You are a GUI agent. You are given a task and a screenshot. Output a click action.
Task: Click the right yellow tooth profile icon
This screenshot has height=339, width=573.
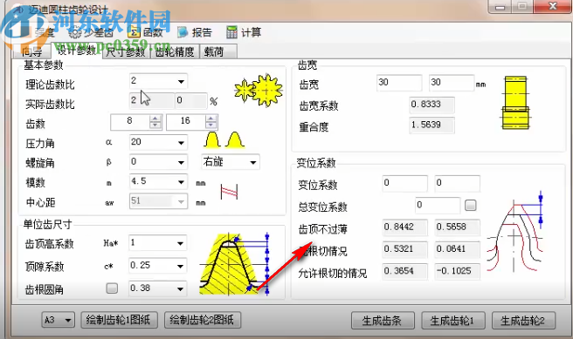pos(235,140)
